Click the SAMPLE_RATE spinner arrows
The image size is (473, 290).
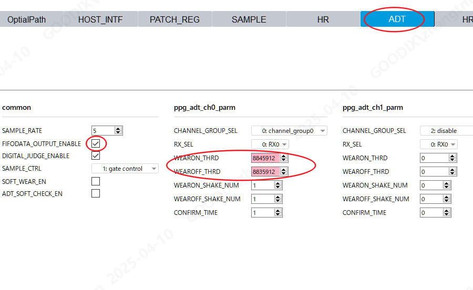(118, 131)
